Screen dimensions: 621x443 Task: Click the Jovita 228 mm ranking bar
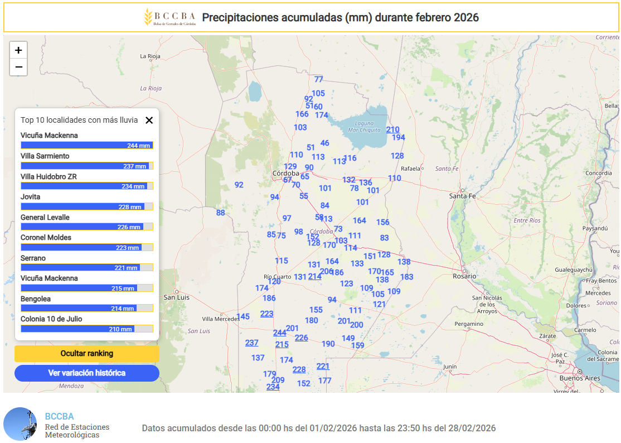pos(86,206)
